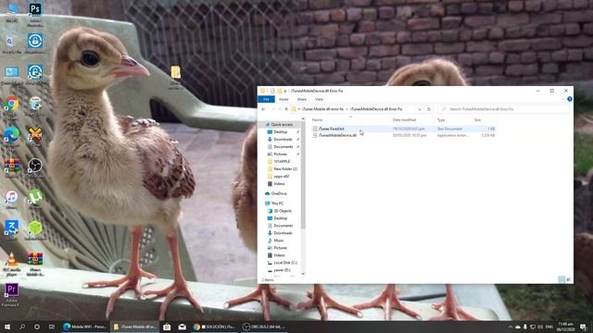
Task: Open Cortana from the taskbar
Action: (x=37, y=327)
